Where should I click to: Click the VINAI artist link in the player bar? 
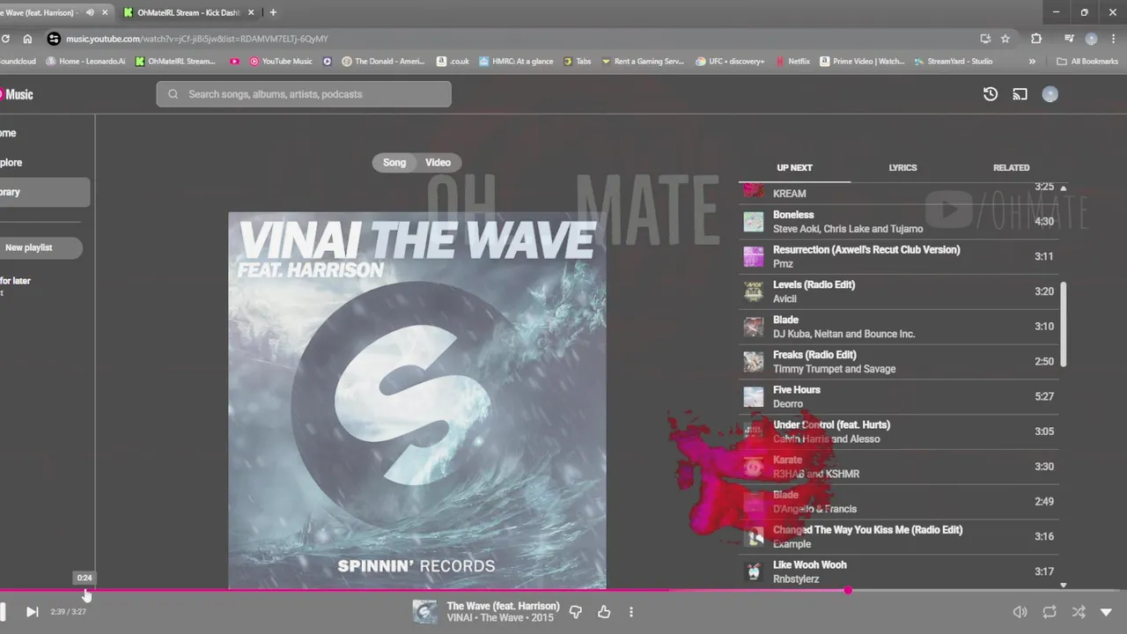(x=459, y=618)
